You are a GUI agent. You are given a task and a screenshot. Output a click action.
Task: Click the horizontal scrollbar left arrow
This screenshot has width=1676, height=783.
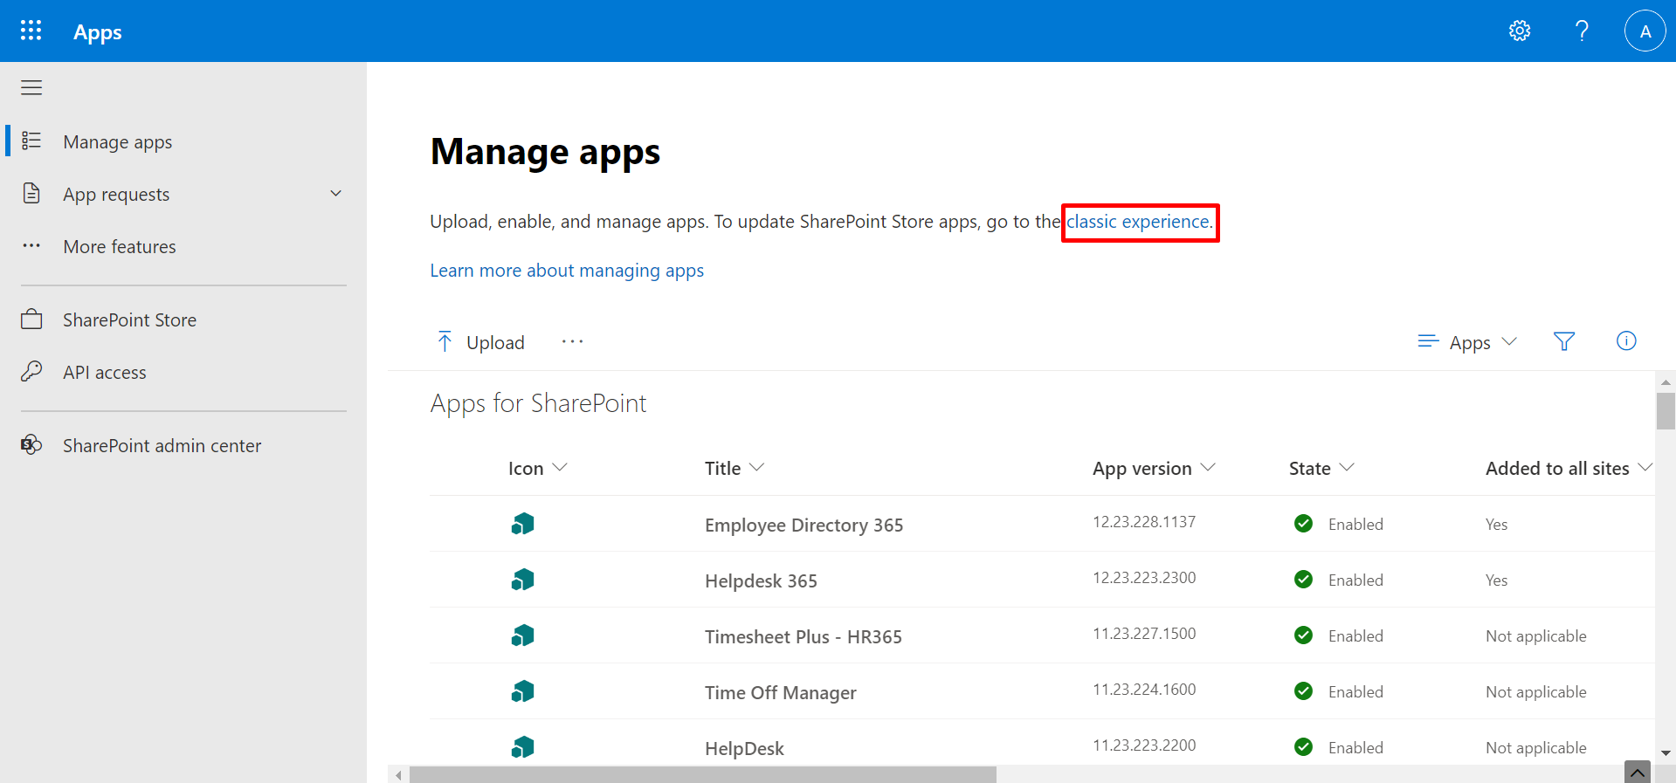coord(398,774)
